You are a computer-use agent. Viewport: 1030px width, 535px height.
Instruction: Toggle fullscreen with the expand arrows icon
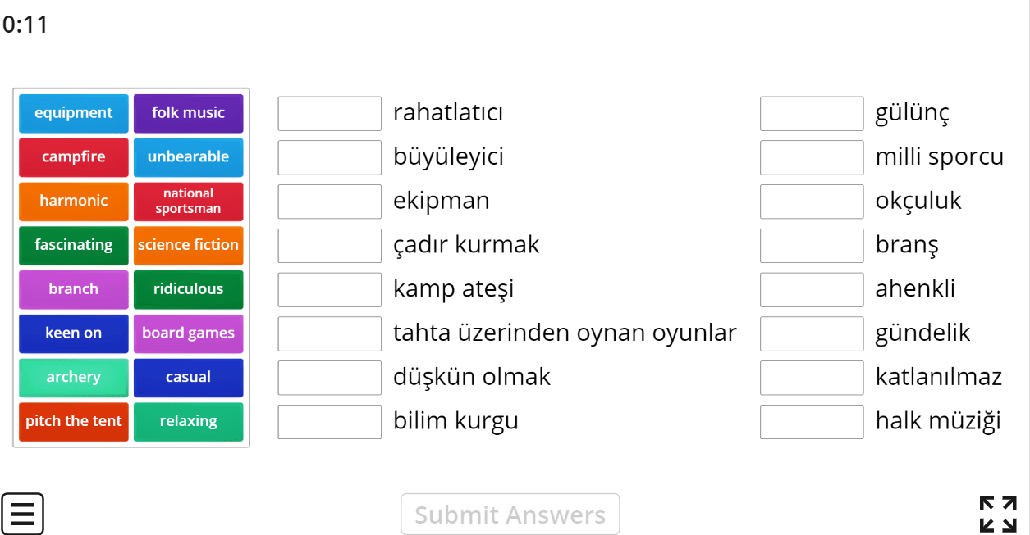tap(997, 514)
